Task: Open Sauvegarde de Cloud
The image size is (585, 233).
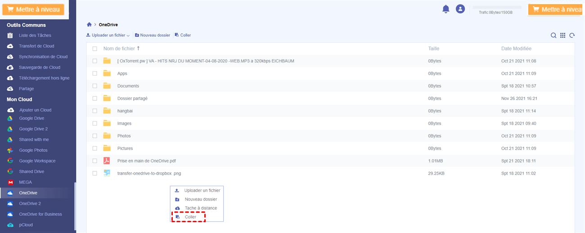Action: pyautogui.click(x=39, y=67)
